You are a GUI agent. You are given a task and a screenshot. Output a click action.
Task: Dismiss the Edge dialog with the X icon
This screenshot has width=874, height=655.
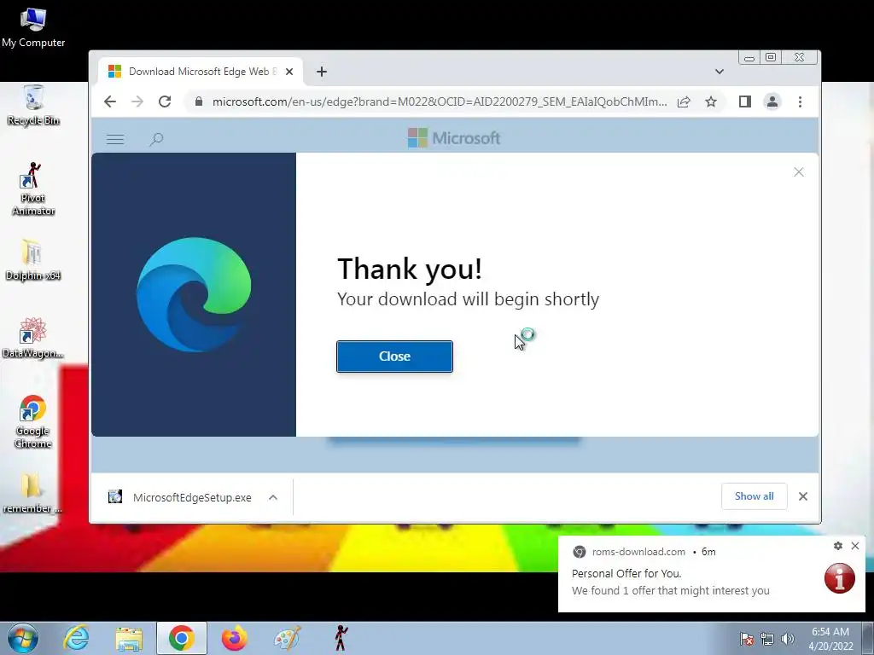coord(798,172)
